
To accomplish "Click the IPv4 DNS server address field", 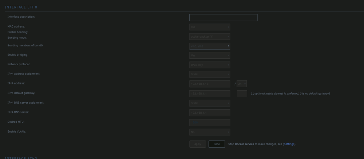I will point(210,113).
